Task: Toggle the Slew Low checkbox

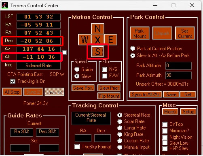Action: tap(165, 143)
